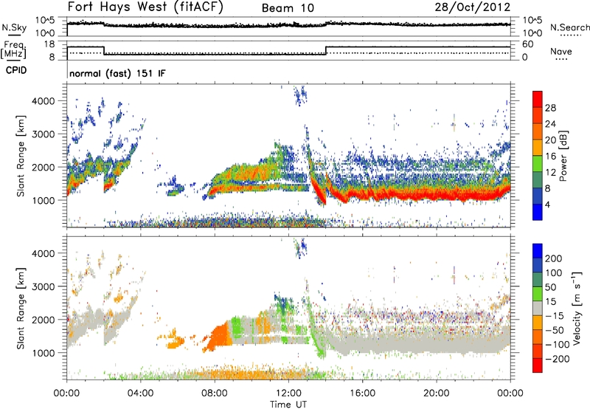The height and width of the screenshot is (409, 590).
Task: Click the red bottom of the velocity color bar
Action: [x=538, y=365]
